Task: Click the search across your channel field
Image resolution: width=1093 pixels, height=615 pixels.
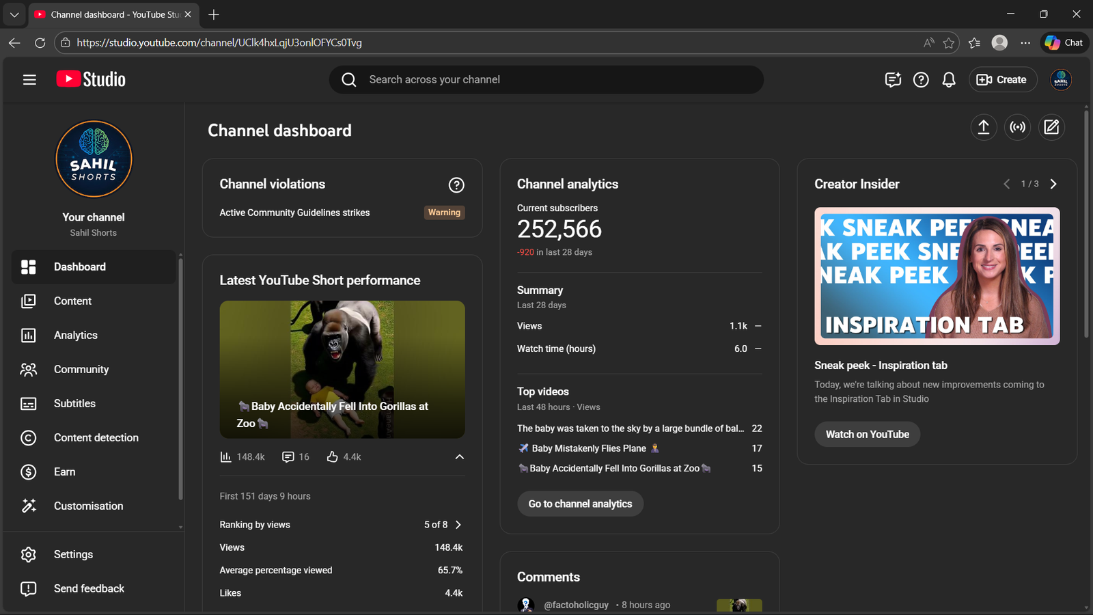Action: click(x=546, y=80)
